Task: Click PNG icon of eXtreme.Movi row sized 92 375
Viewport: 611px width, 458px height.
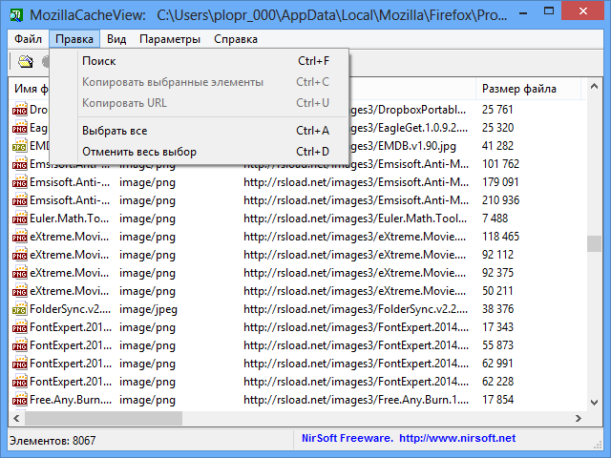Action: [19, 273]
